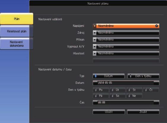Open the Hlasitost dropdown
Screen dimensions: 167x123
click(x=126, y=53)
